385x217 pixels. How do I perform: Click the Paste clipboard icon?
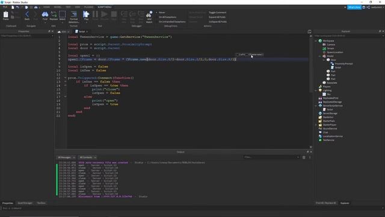pos(5,15)
